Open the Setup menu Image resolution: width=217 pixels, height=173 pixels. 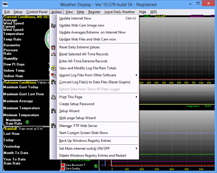[x=18, y=12]
